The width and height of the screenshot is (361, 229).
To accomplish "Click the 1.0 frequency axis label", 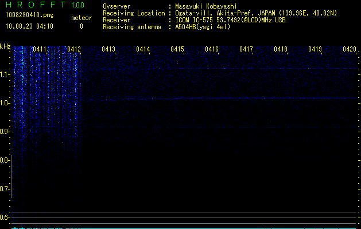I will [5, 103].
